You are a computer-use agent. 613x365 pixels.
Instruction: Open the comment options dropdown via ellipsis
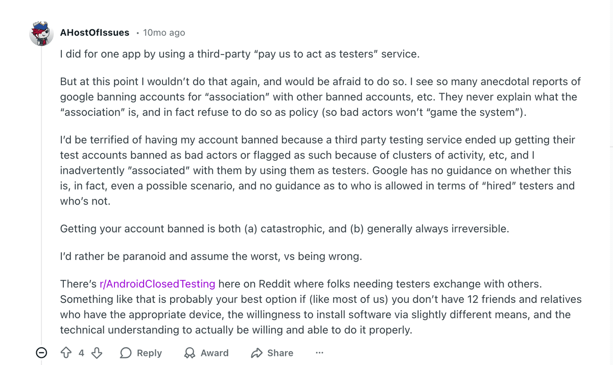[319, 353]
